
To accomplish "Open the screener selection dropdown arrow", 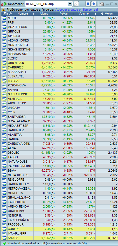I will pos(70,4).
